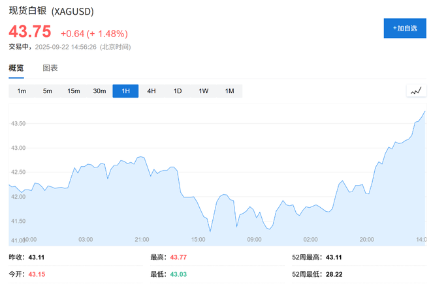This screenshot has height=286, width=431.
Task: Open the chart type line icon
Action: pos(416,91)
